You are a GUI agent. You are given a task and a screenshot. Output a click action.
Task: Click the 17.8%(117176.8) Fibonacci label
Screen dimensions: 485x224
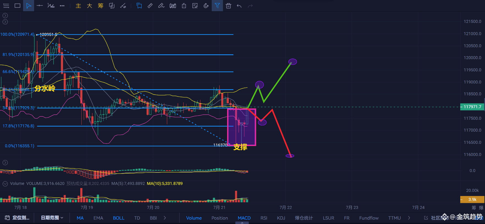click(18, 126)
